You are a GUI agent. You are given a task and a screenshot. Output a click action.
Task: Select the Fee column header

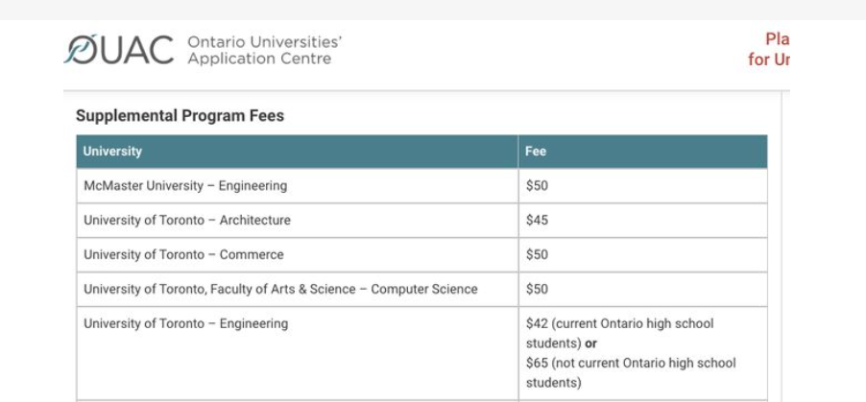point(536,152)
